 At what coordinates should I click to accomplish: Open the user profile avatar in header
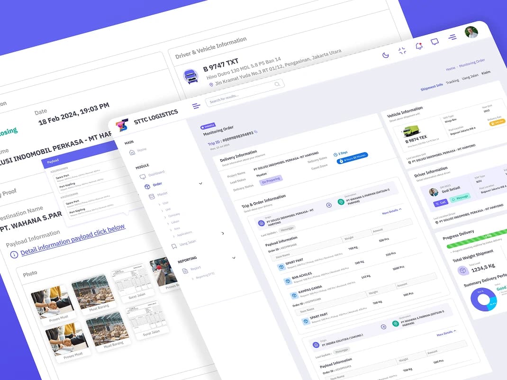coord(471,32)
